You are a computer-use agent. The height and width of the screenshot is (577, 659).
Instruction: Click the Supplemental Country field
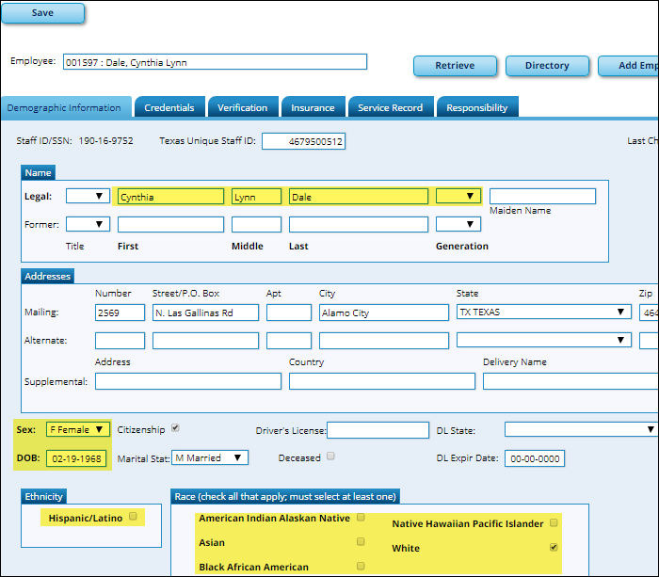coord(382,381)
